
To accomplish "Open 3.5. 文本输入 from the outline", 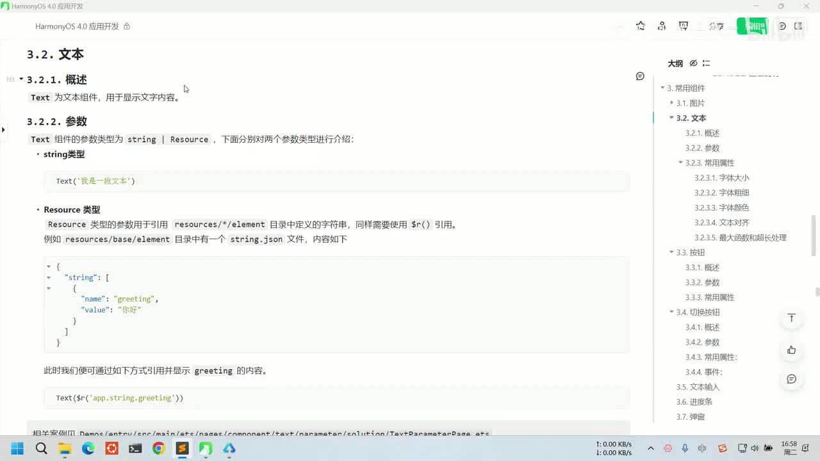I will pos(698,387).
